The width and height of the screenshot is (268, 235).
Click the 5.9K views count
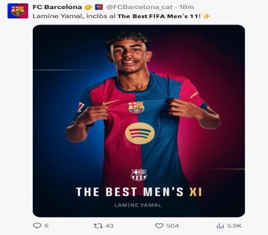point(234,226)
